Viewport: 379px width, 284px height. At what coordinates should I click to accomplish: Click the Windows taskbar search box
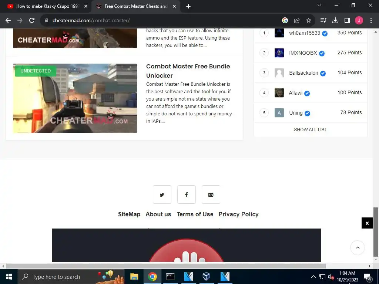[x=71, y=277]
